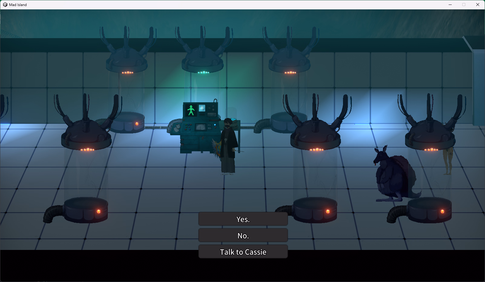Viewport: 485px width, 282px height.
Task: Select the "No." dialog option
Action: click(x=243, y=235)
